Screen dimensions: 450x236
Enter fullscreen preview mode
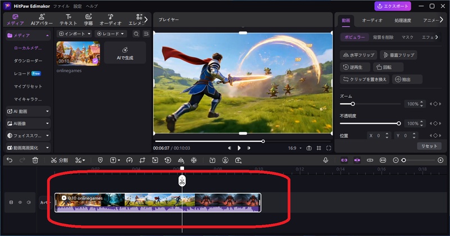tap(328, 148)
